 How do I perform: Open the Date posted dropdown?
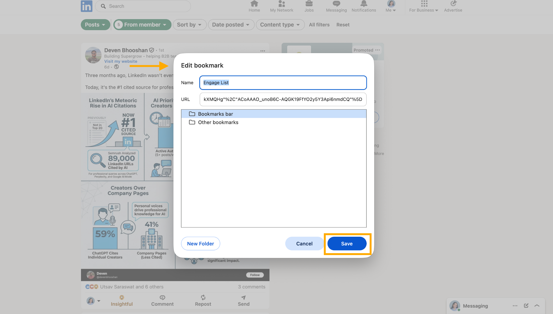[x=231, y=25]
